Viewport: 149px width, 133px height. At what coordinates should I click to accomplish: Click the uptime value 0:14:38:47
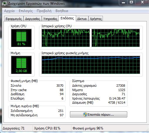pos(117,98)
